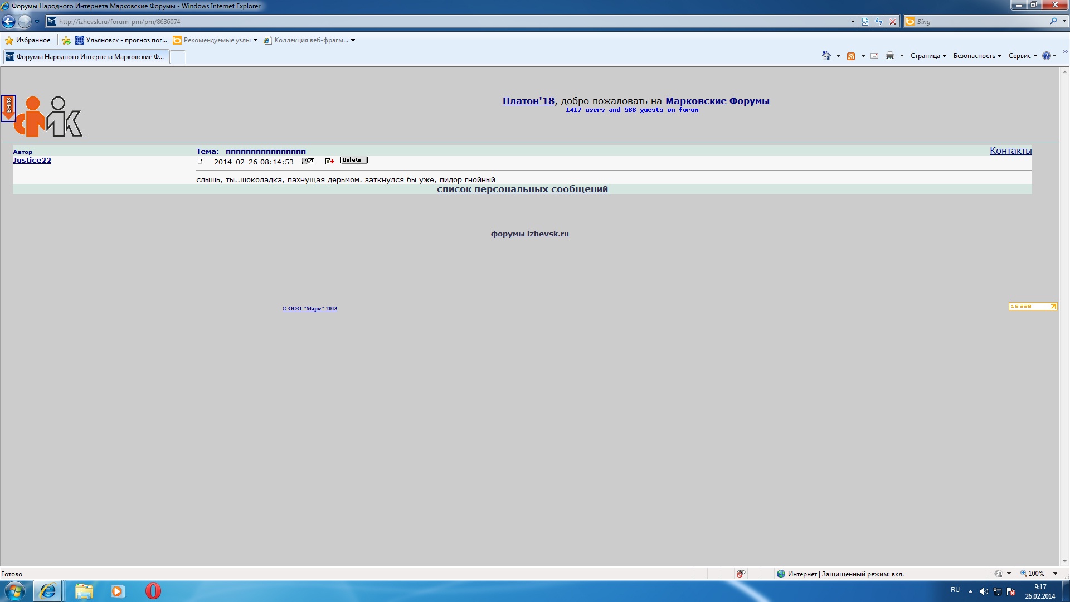The height and width of the screenshot is (602, 1070).
Task: Select the Марковские Форумы browser tab
Action: (86, 57)
